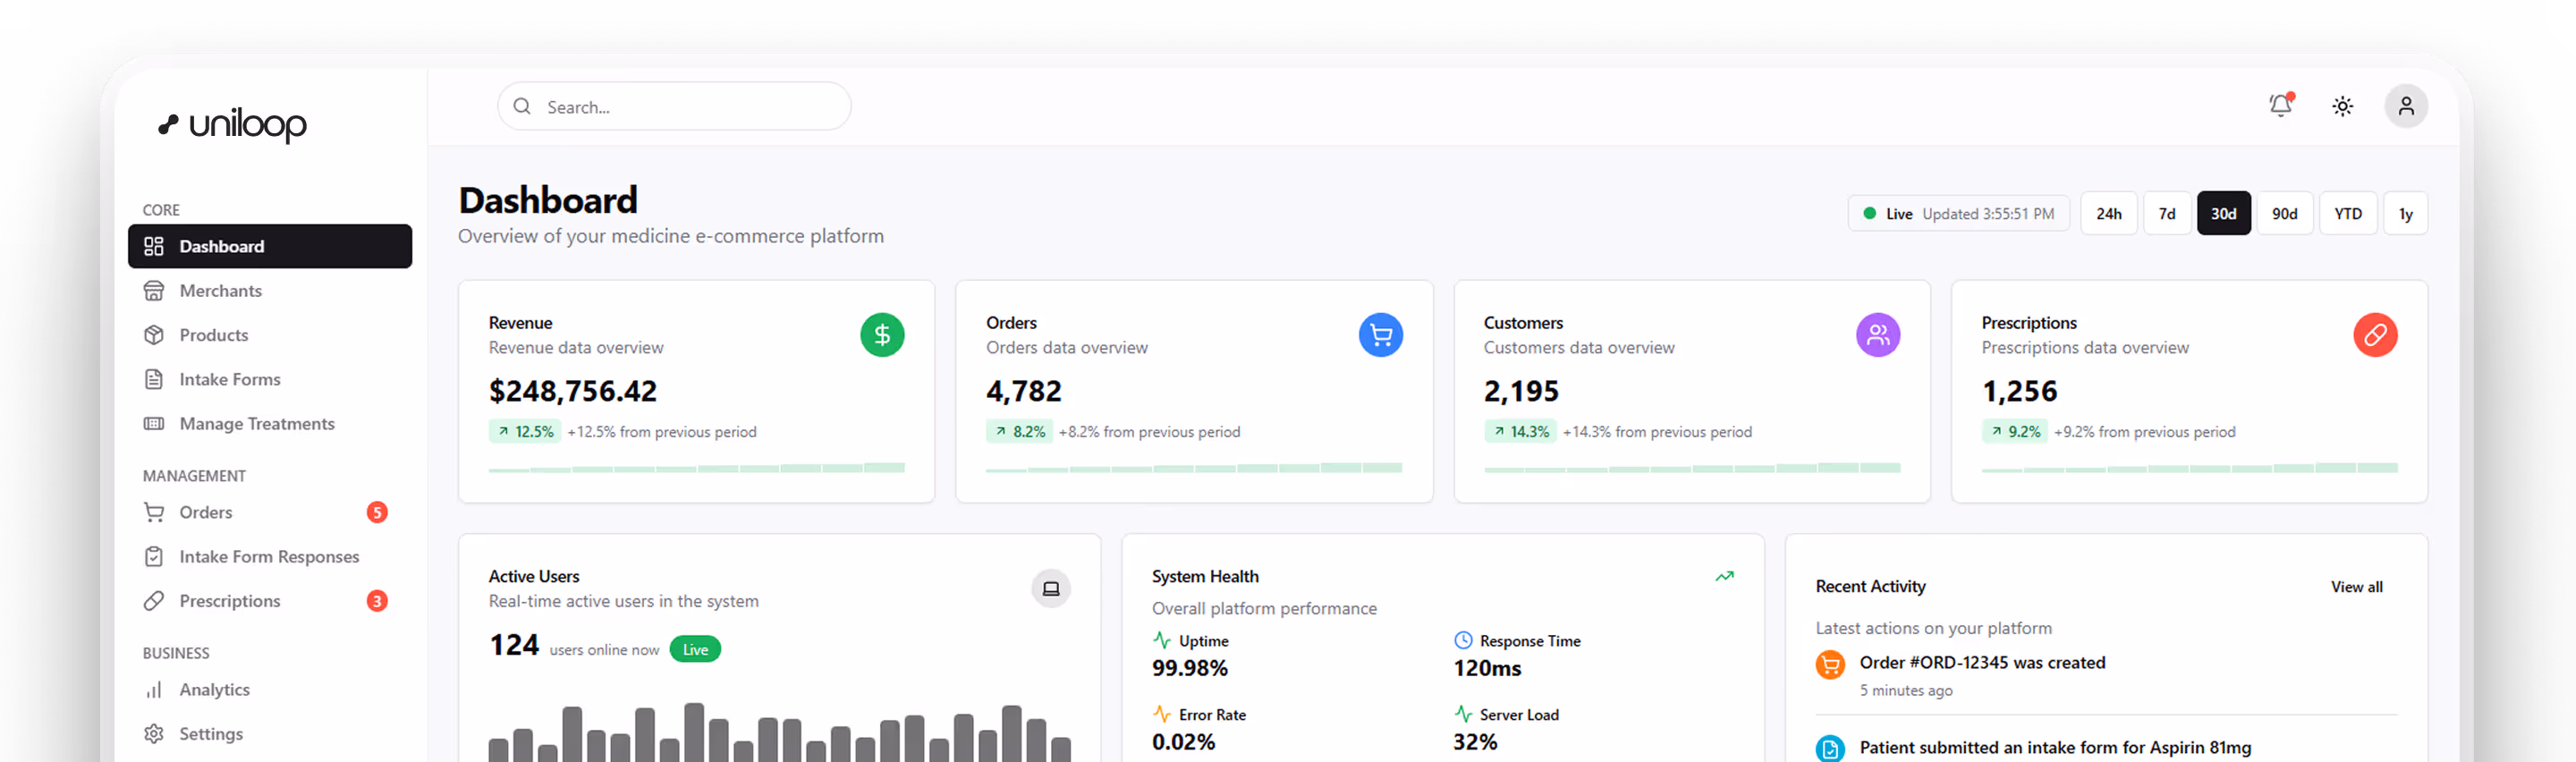
Task: Open Settings in the sidebar
Action: pyautogui.click(x=270, y=734)
